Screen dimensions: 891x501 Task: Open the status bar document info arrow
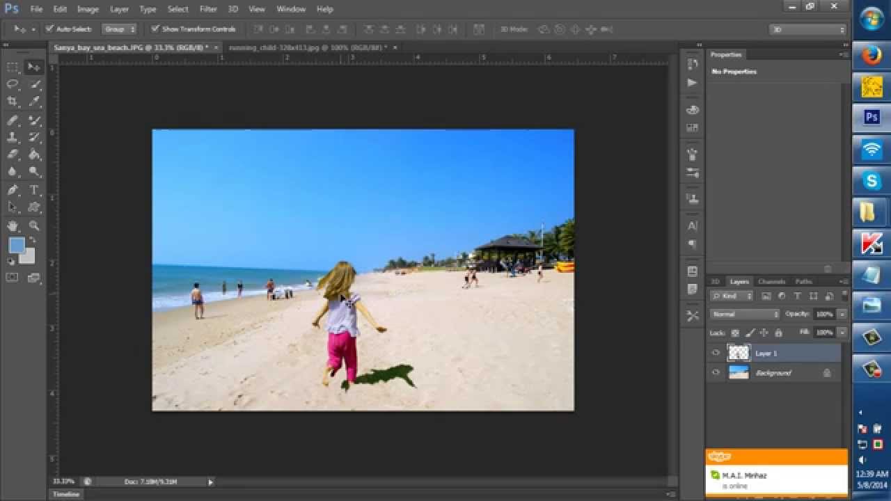[x=210, y=482]
